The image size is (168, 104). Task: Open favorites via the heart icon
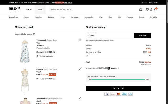pos(147,9)
